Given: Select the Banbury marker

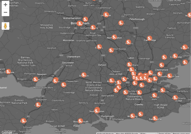Looking at the screenshot, I should [x=99, y=47].
